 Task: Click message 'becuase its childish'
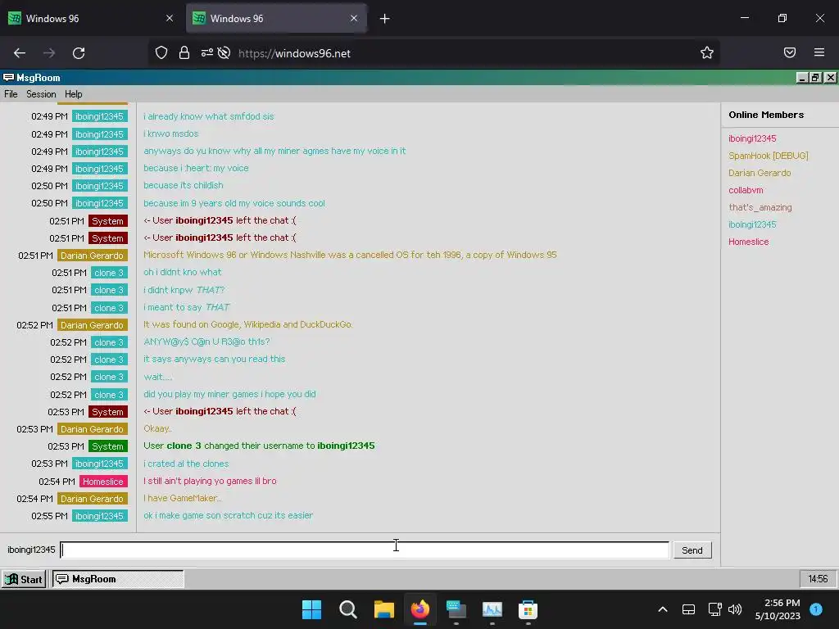(183, 185)
